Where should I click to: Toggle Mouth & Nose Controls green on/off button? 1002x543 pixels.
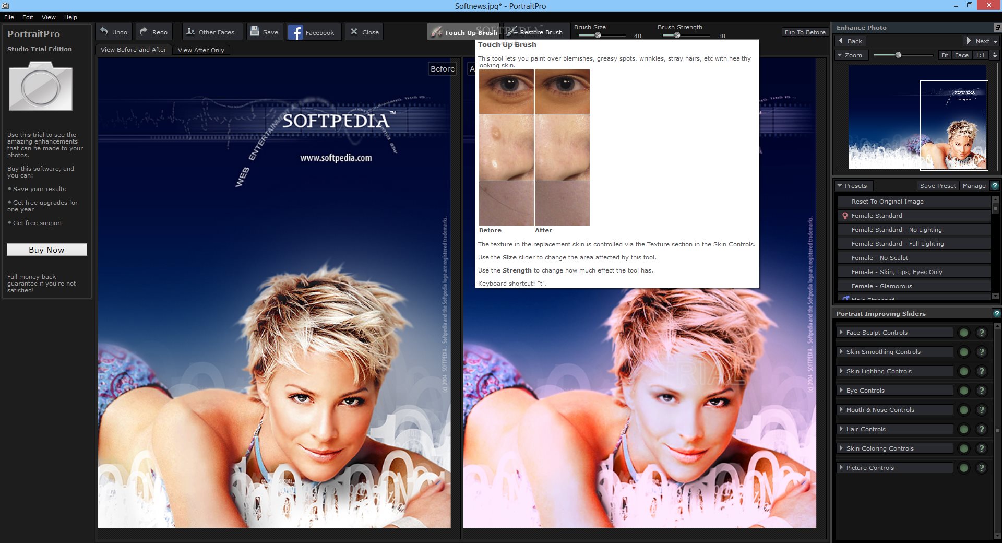click(x=964, y=410)
